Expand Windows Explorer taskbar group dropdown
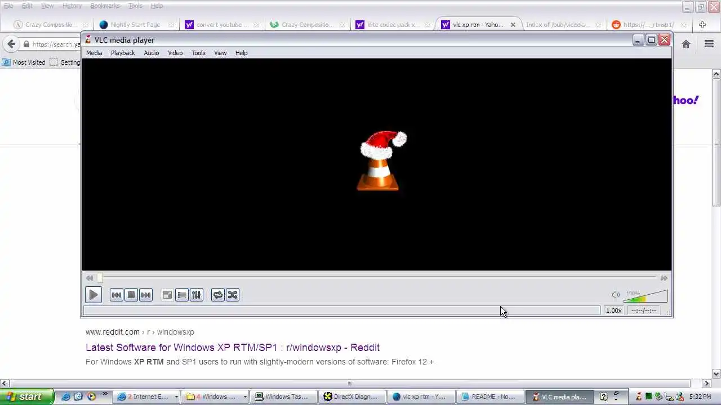This screenshot has width=721, height=405. [244, 397]
